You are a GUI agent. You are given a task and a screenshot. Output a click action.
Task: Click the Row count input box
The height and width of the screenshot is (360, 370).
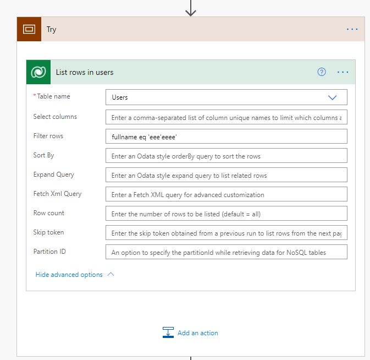coord(226,214)
